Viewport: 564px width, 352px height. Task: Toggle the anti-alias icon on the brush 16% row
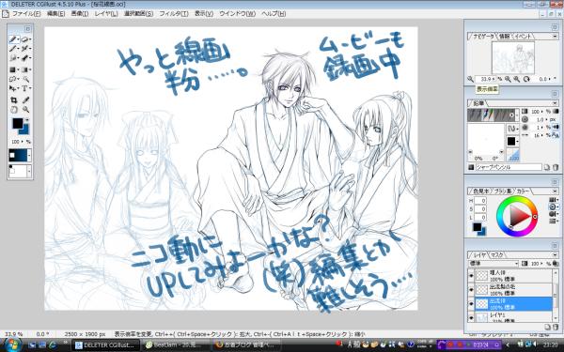[556, 135]
